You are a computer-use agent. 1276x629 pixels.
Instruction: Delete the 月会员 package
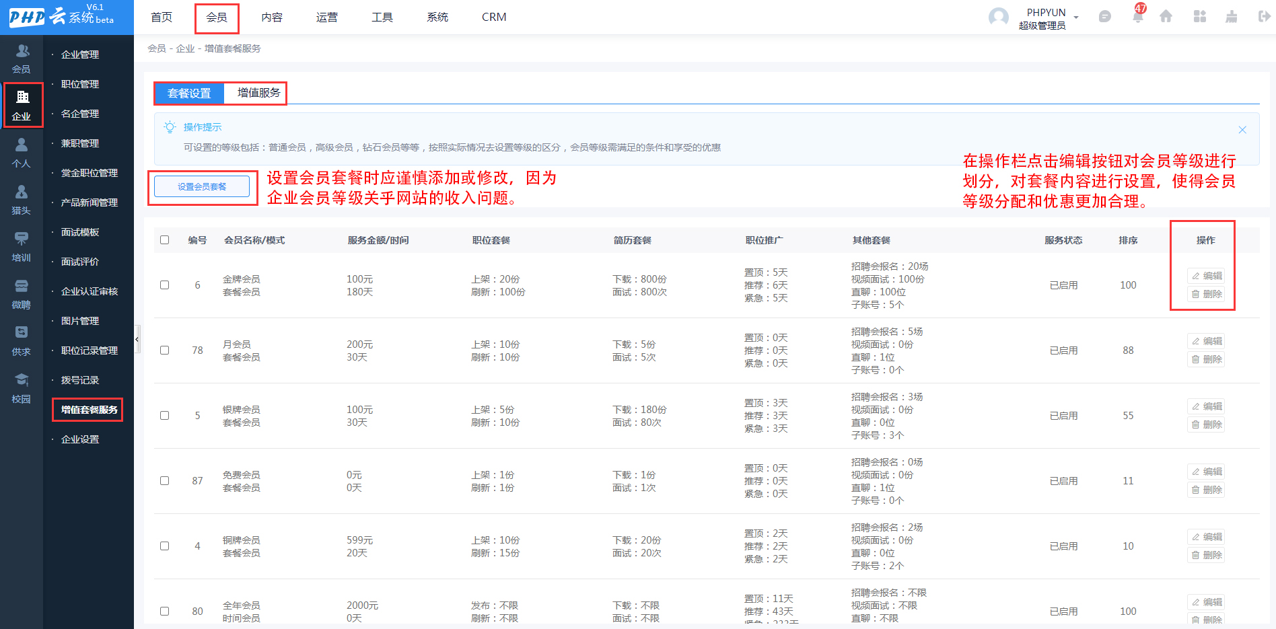pyautogui.click(x=1207, y=359)
